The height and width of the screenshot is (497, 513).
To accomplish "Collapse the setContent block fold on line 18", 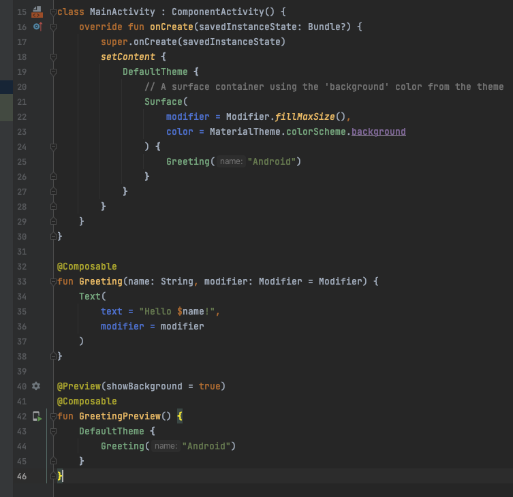I will (53, 57).
